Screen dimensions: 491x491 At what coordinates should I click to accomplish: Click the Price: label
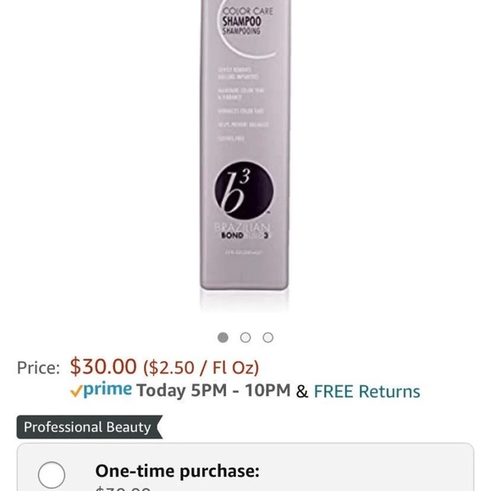(x=38, y=367)
